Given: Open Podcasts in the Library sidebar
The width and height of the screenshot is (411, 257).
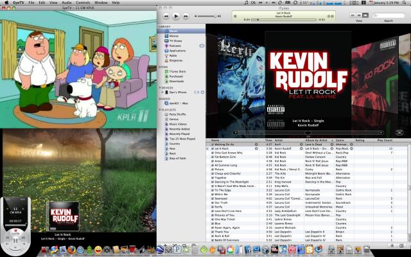Looking at the screenshot, I should 175,46.
